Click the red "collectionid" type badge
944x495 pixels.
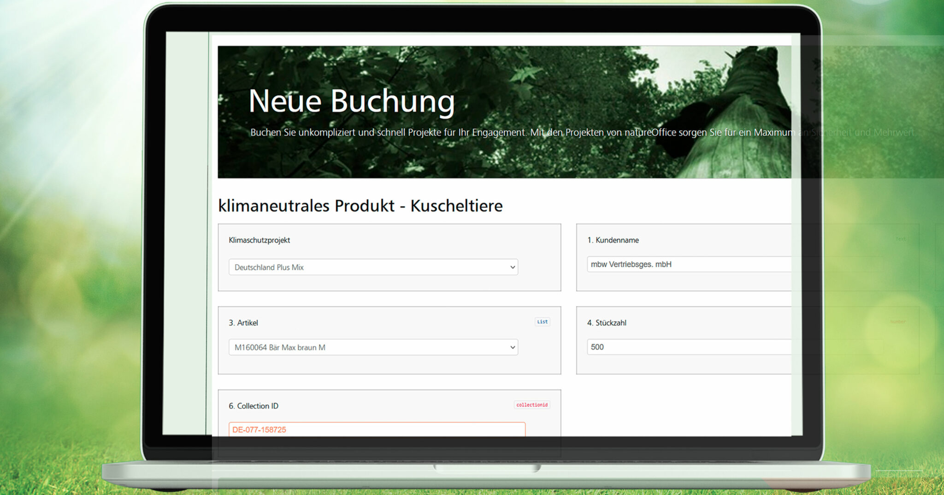pos(531,405)
